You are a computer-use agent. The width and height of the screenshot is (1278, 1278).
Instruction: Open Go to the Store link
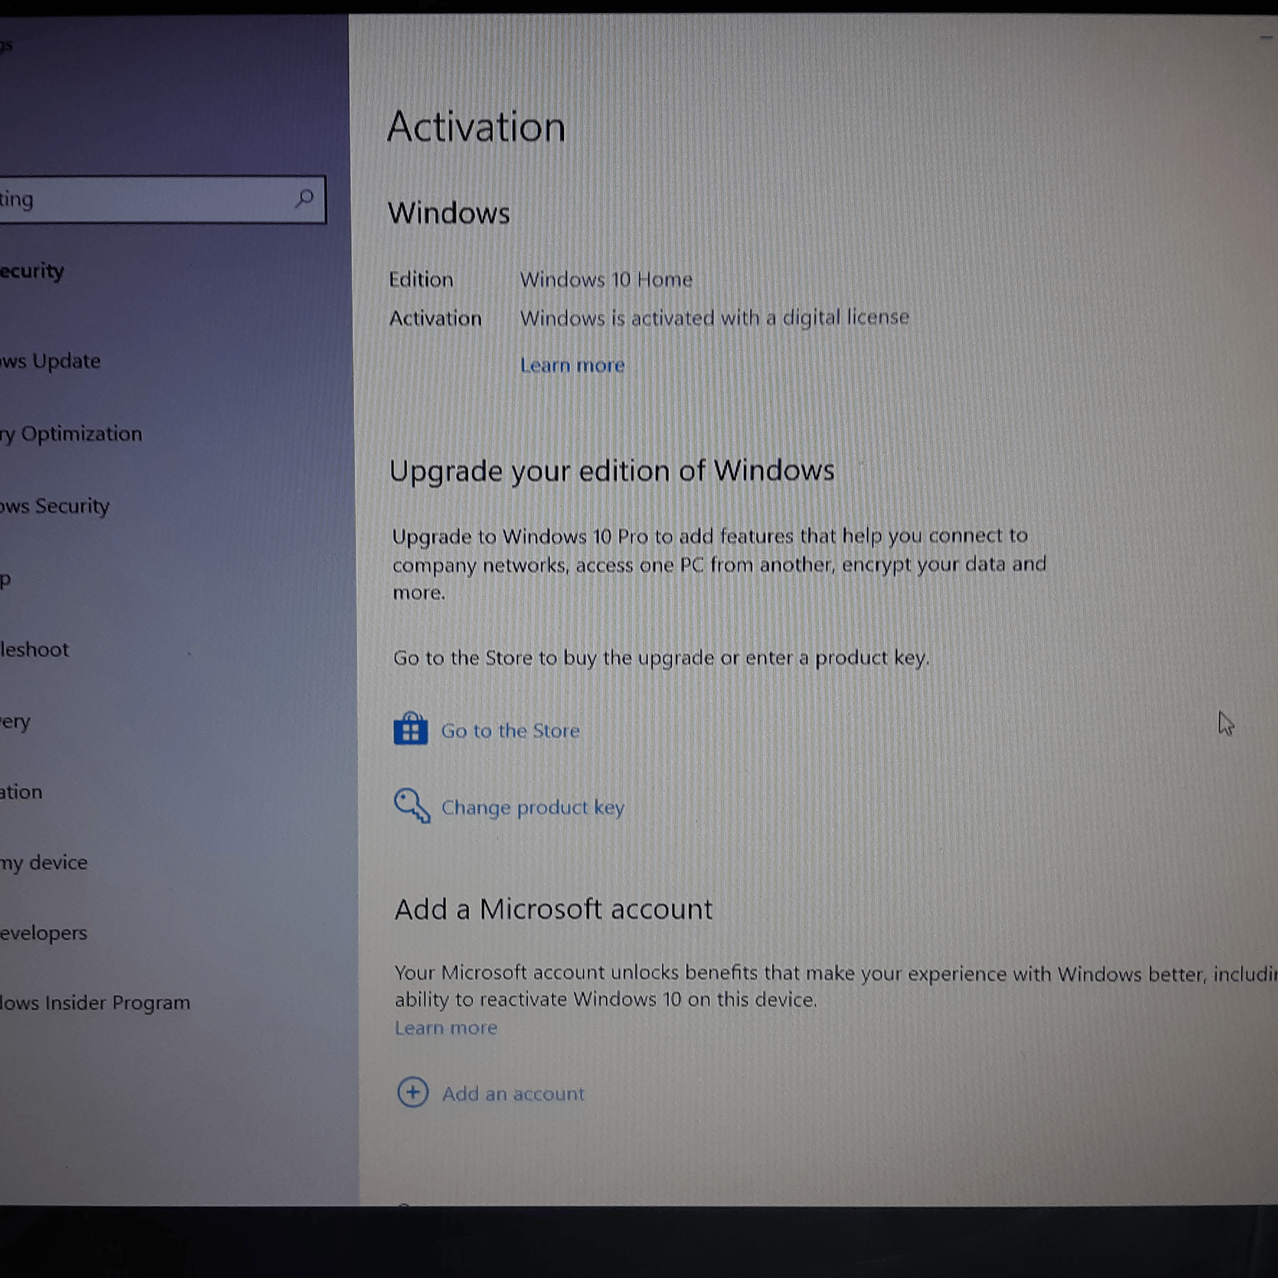[x=510, y=731]
